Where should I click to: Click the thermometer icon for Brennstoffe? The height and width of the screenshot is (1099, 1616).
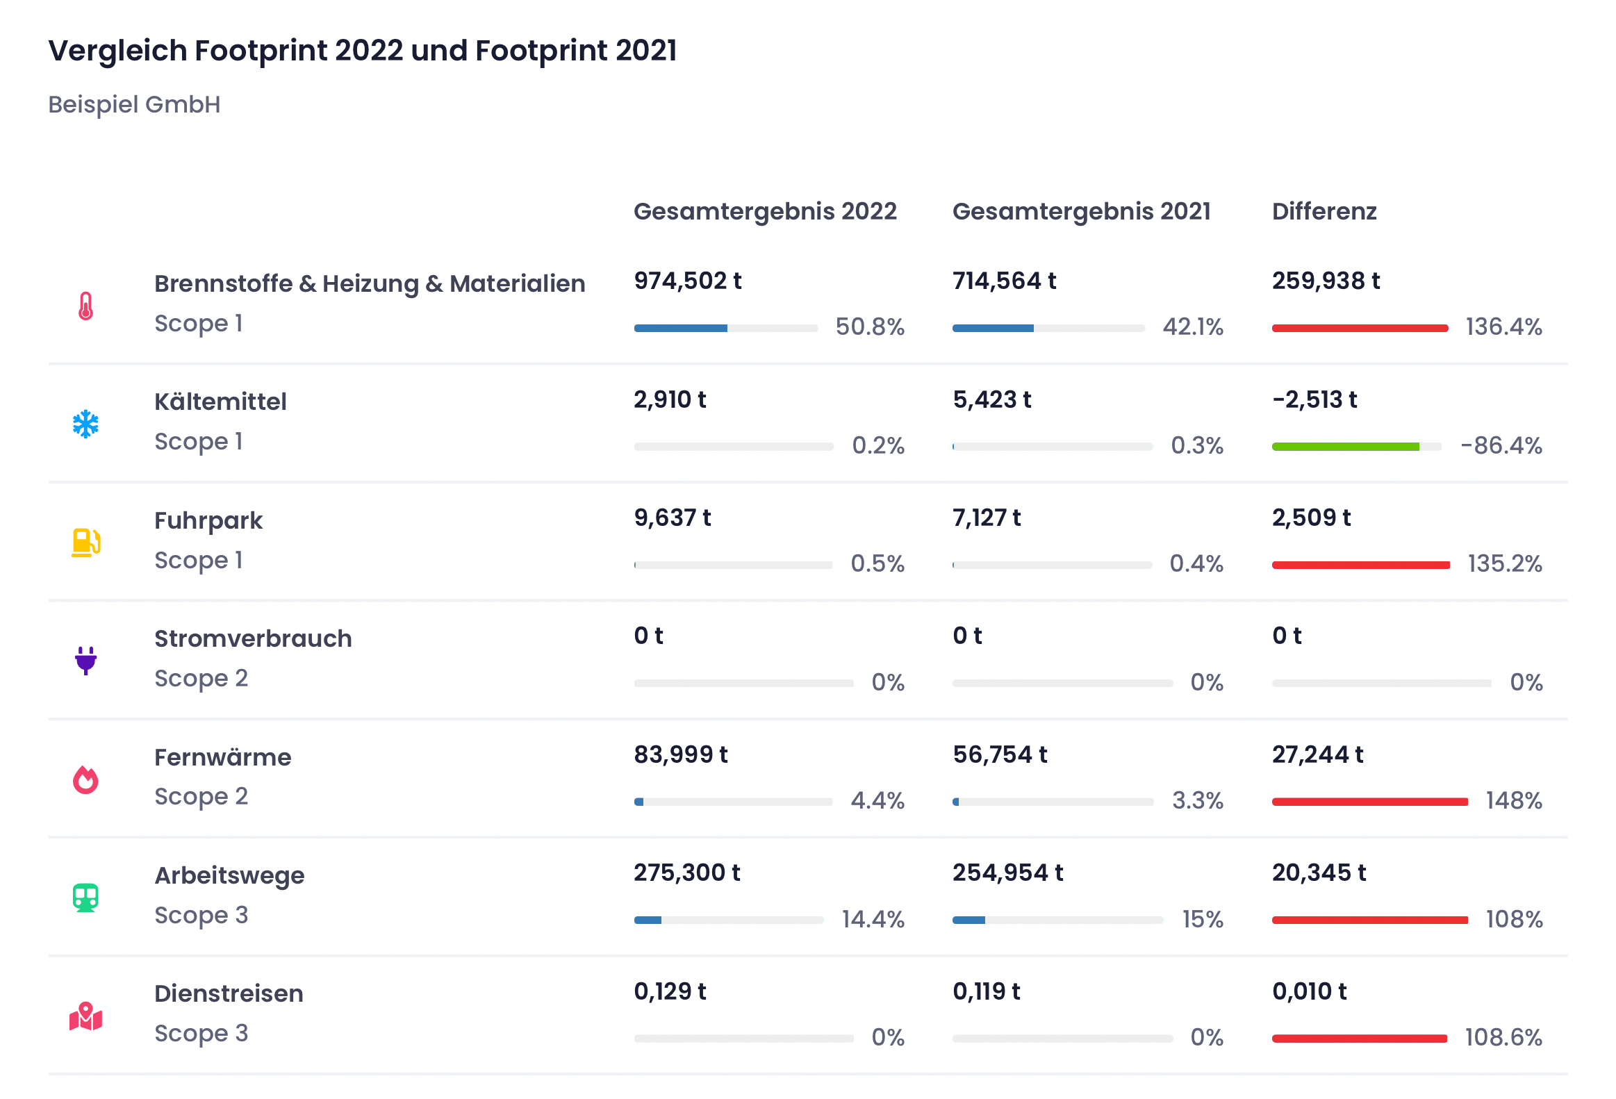[85, 306]
